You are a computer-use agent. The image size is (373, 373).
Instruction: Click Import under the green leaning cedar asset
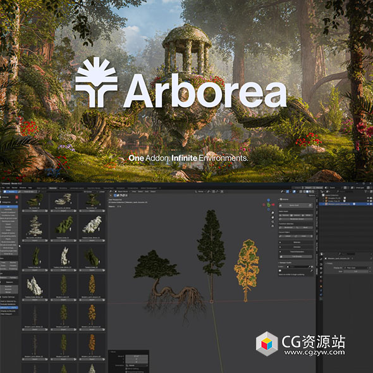[x=63, y=241]
